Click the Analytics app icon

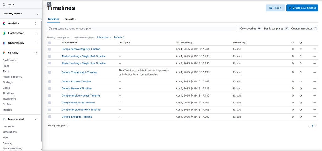click(x=4, y=23)
